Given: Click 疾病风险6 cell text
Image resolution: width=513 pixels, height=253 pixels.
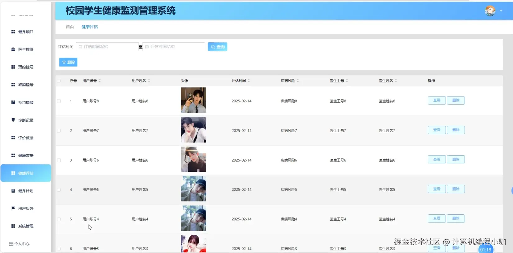Looking at the screenshot, I should coord(289,160).
